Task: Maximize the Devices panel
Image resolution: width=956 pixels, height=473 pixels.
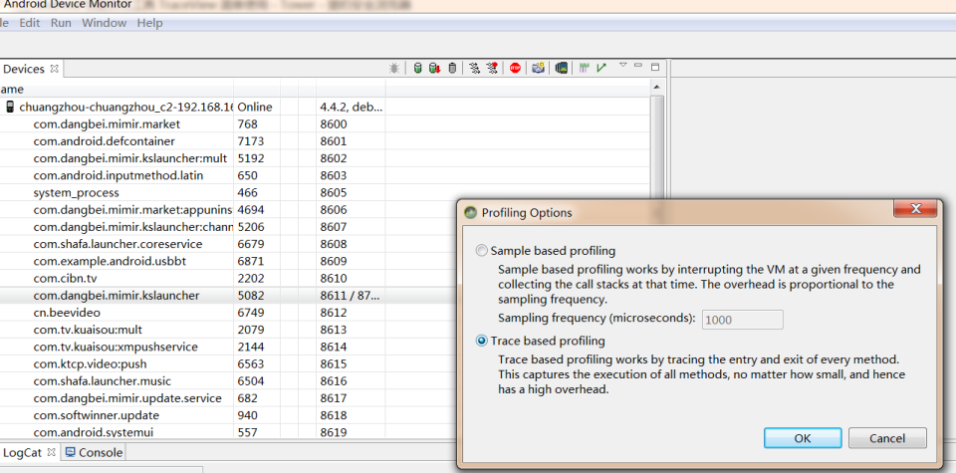Action: tap(655, 67)
